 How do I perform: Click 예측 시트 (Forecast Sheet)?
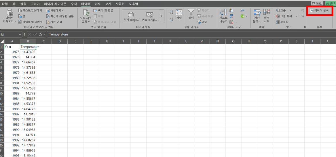267,16
